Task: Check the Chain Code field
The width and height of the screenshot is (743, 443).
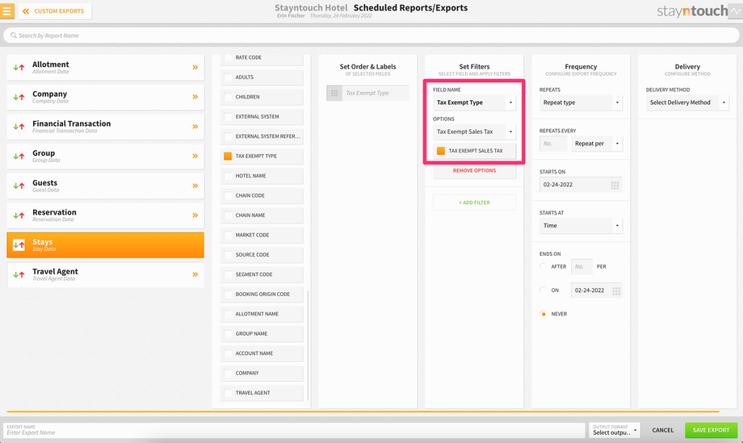Action: (x=228, y=195)
